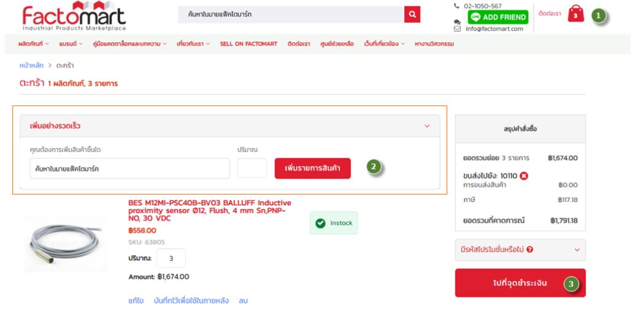Image resolution: width=641 pixels, height=336 pixels.
Task: Open the shopping cart bag icon
Action: pyautogui.click(x=575, y=14)
